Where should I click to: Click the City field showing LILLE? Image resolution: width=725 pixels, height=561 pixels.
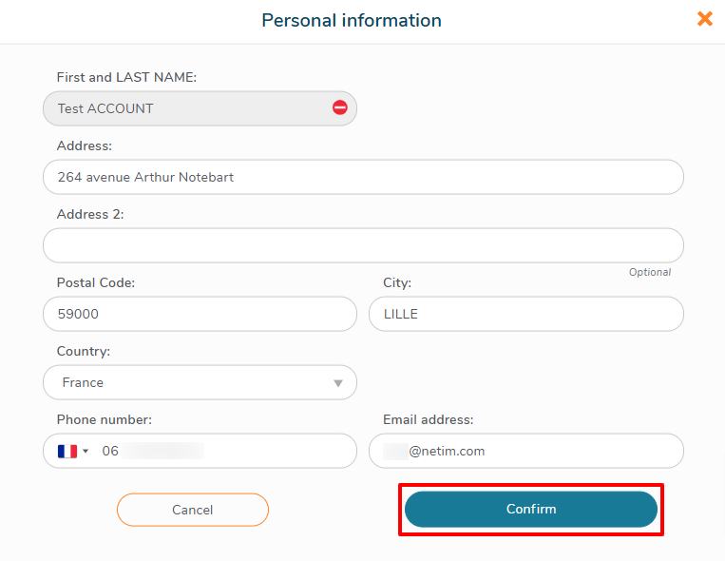[x=525, y=314]
